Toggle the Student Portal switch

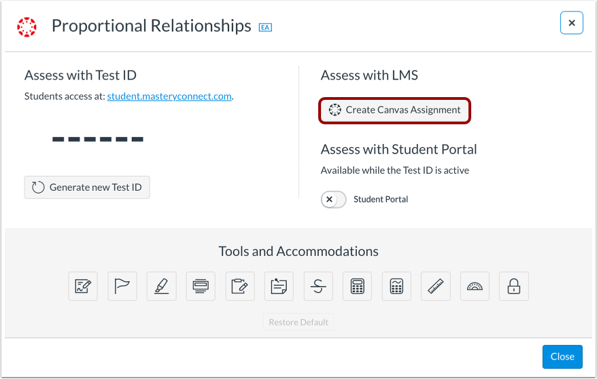(334, 200)
